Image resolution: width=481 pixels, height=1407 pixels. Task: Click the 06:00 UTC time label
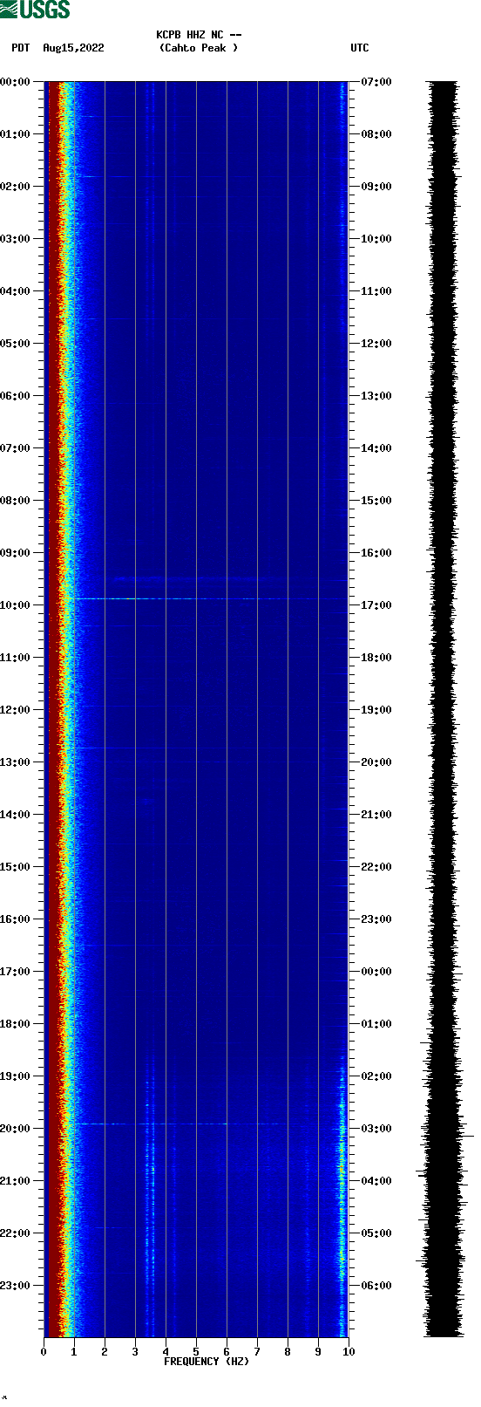(376, 1286)
